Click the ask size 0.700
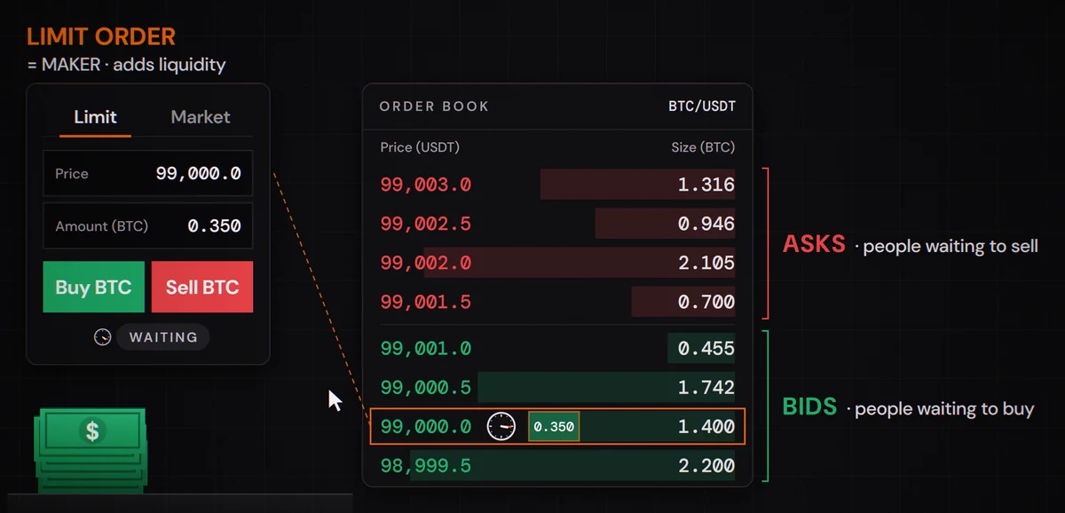This screenshot has height=513, width=1065. 706,302
